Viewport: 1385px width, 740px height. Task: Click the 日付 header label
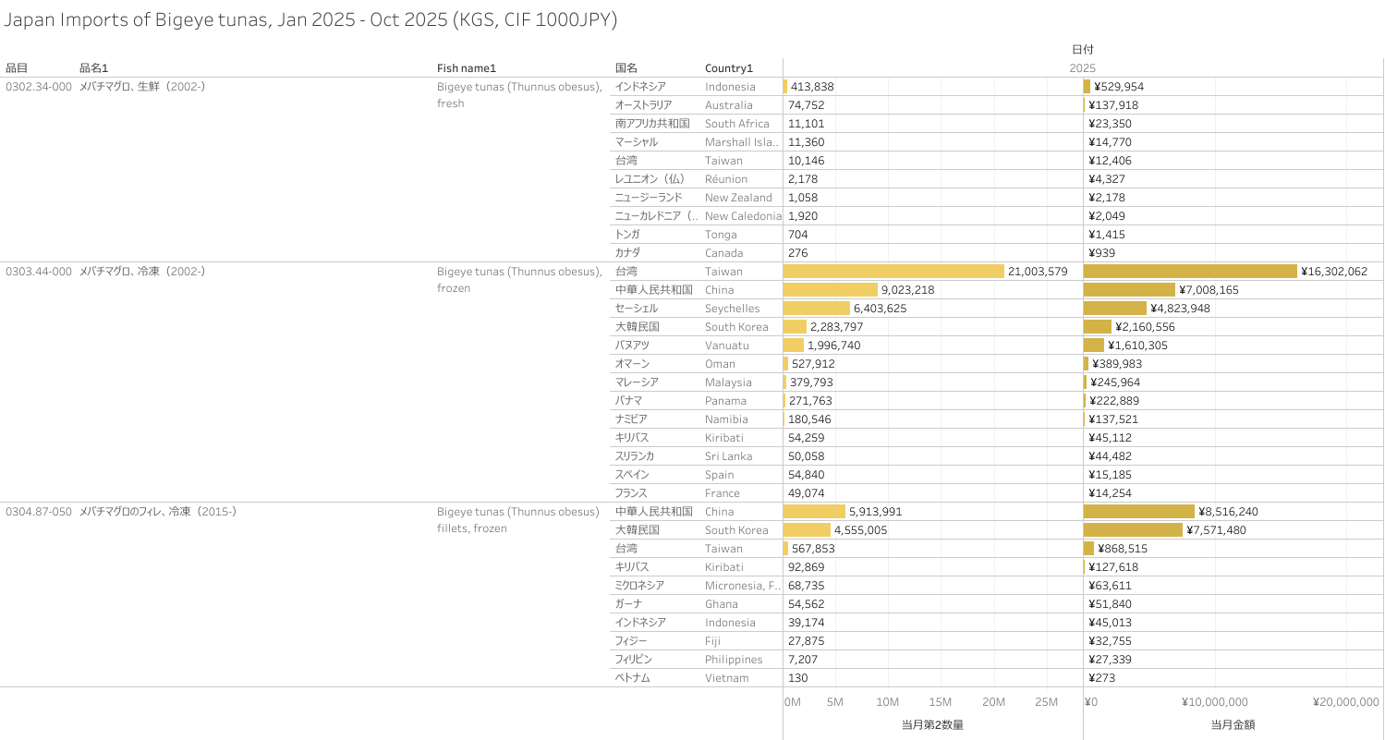(x=1082, y=50)
